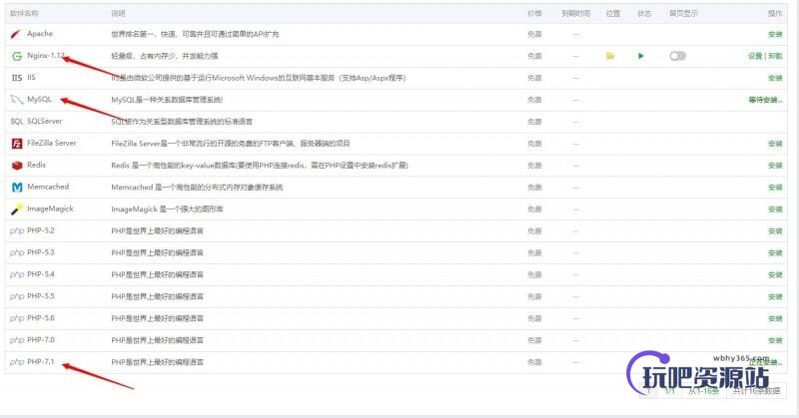Viewport: 799px width, 418px height.
Task: Click the 到期时间 column header
Action: 576,14
